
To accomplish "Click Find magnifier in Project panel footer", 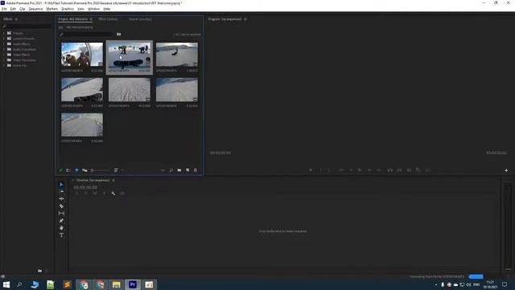I will 171,170.
